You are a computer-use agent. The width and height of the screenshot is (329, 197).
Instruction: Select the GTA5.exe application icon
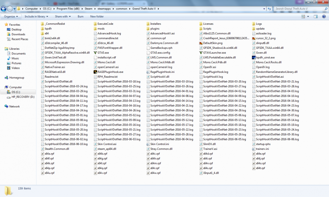[x=95, y=53]
